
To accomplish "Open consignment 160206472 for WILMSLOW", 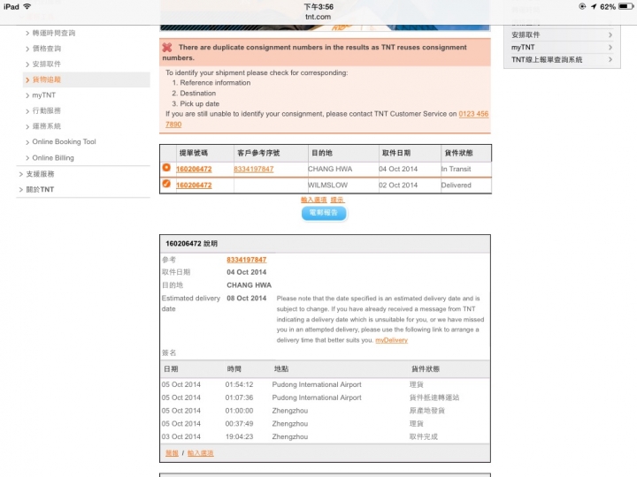I will point(194,185).
